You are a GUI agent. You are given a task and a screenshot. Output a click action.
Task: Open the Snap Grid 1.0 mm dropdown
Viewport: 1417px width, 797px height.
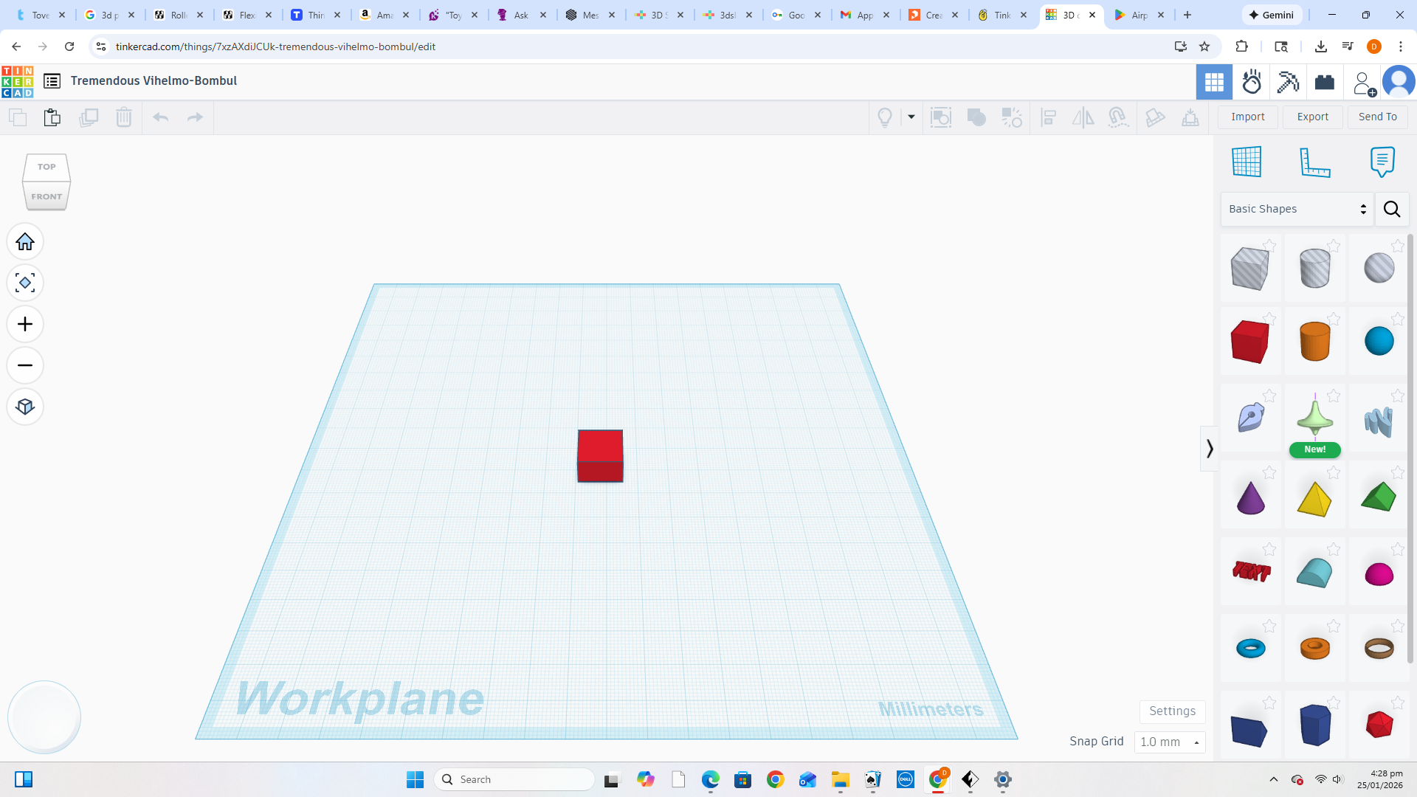pyautogui.click(x=1170, y=742)
